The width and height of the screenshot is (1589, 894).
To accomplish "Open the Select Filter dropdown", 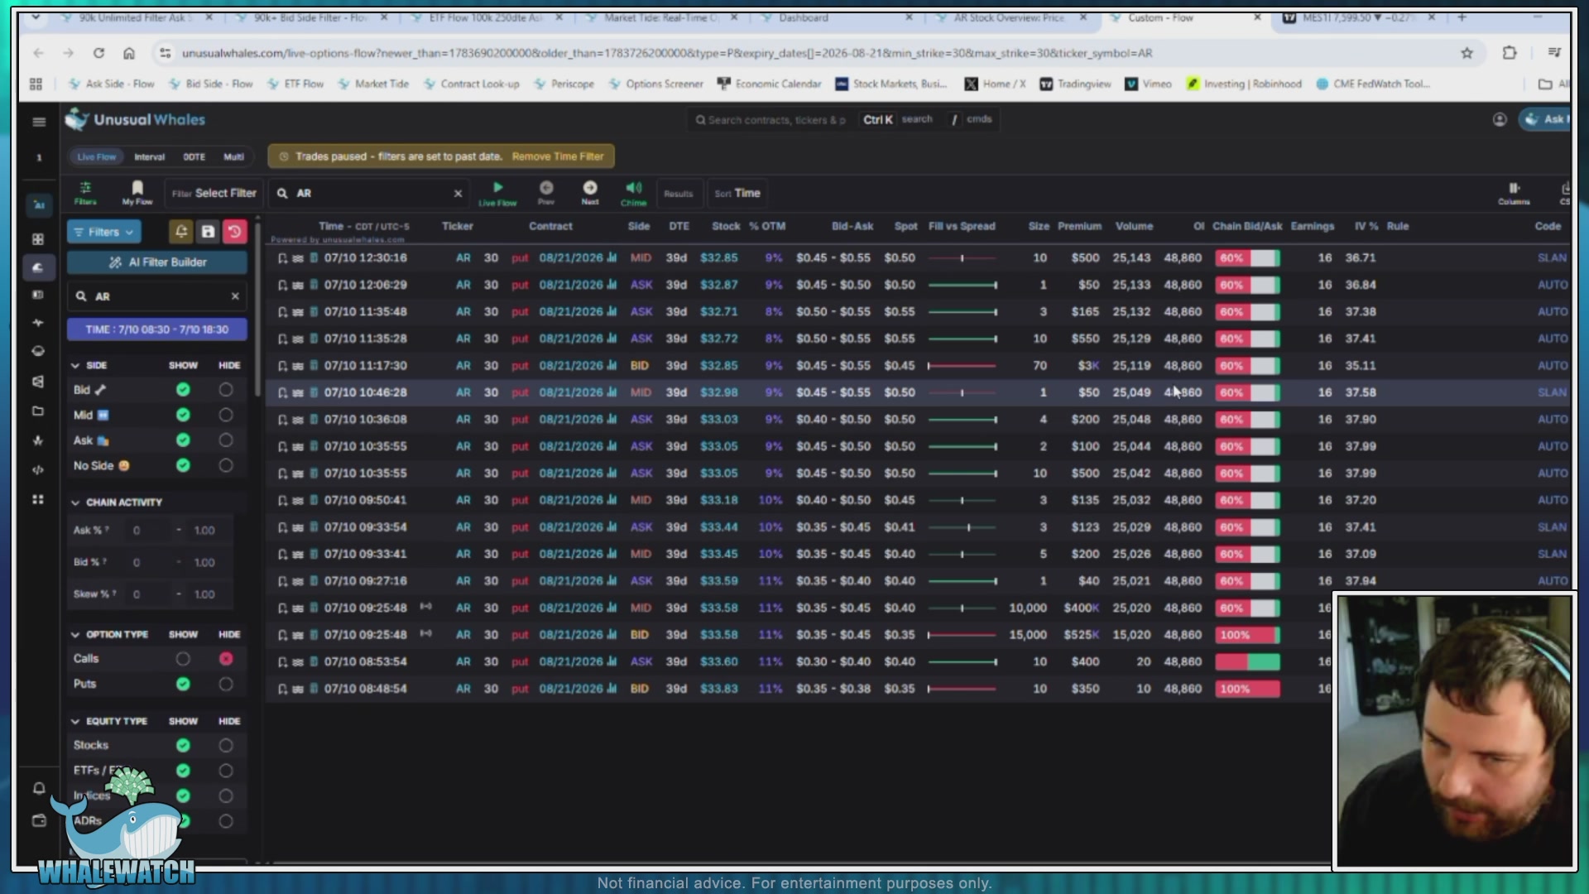I will click(214, 193).
